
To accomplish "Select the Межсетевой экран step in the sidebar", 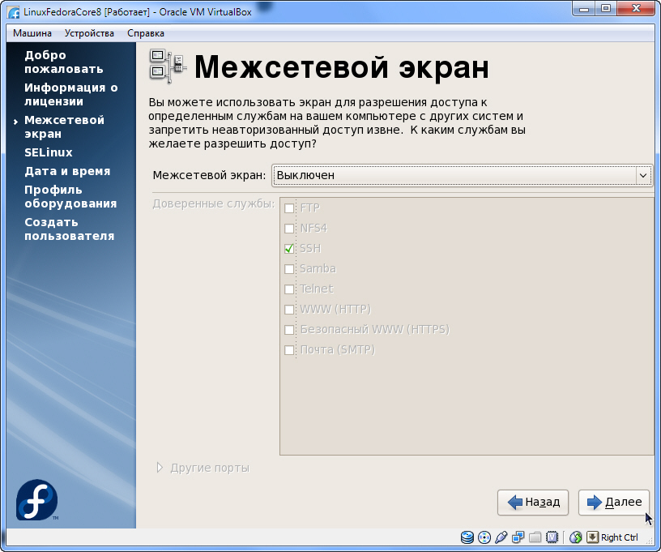I will coord(64,126).
